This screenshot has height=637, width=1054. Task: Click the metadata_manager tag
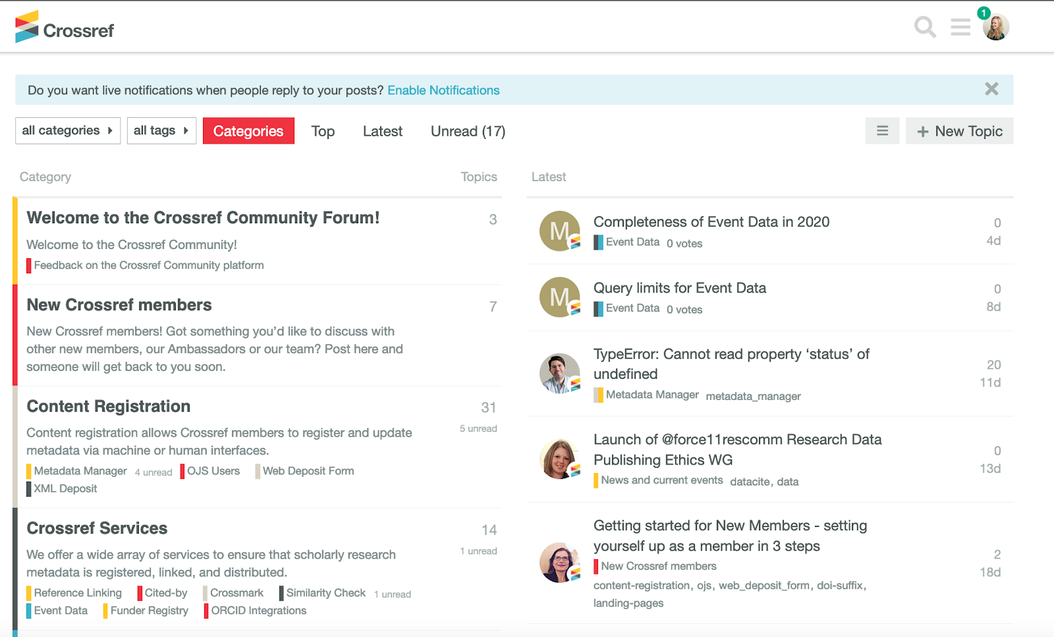point(753,396)
